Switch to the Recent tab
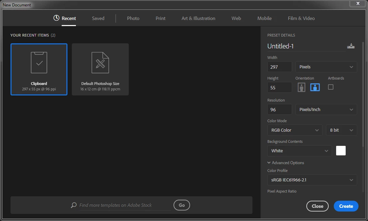 pos(68,18)
